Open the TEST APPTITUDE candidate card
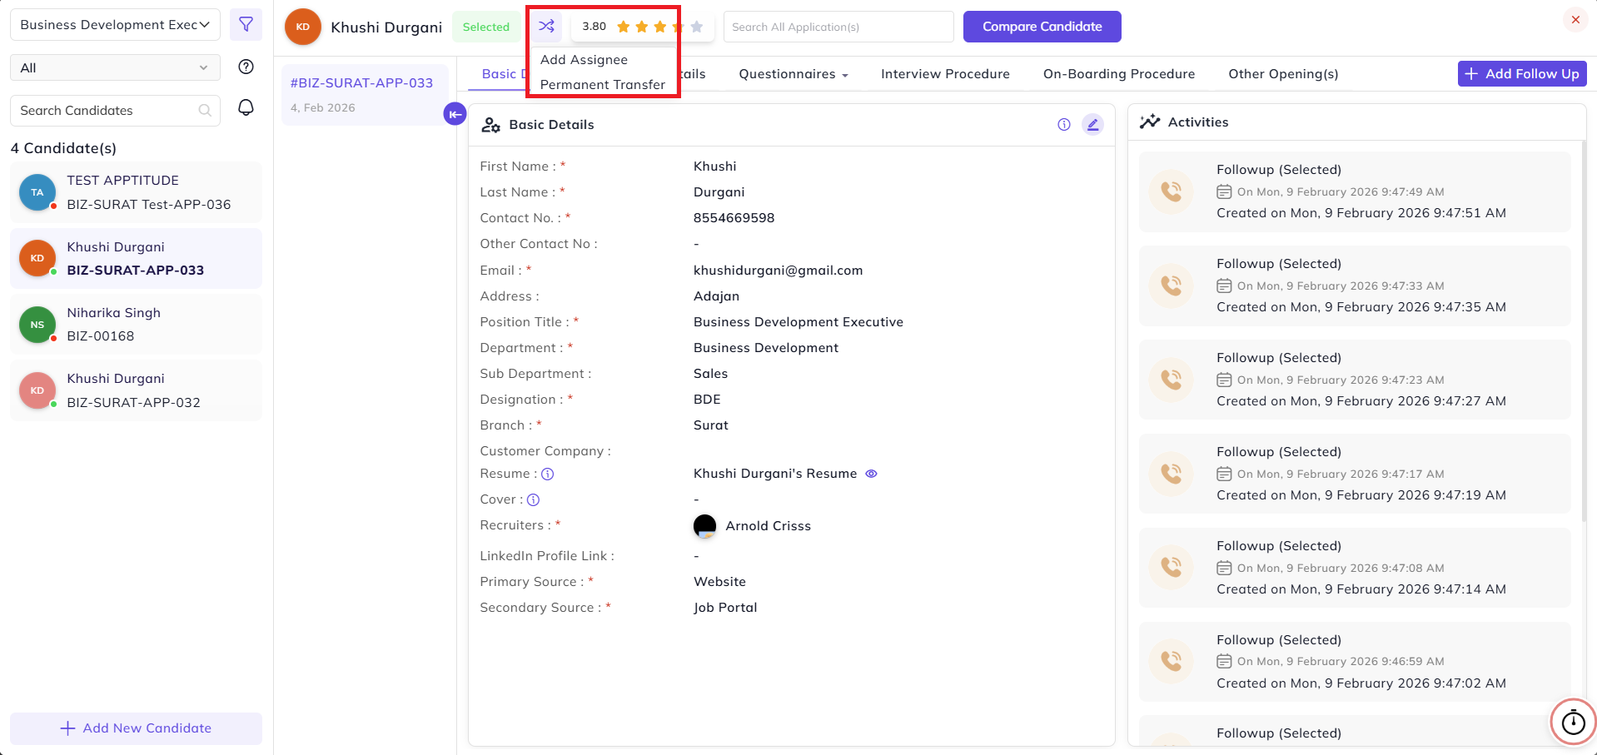Screen dimensions: 1597x755 (136, 192)
